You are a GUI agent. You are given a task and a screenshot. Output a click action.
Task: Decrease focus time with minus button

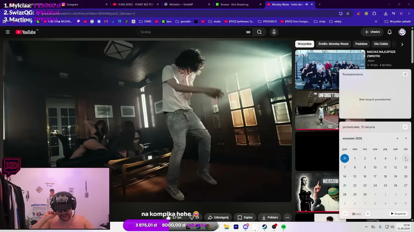345,214
